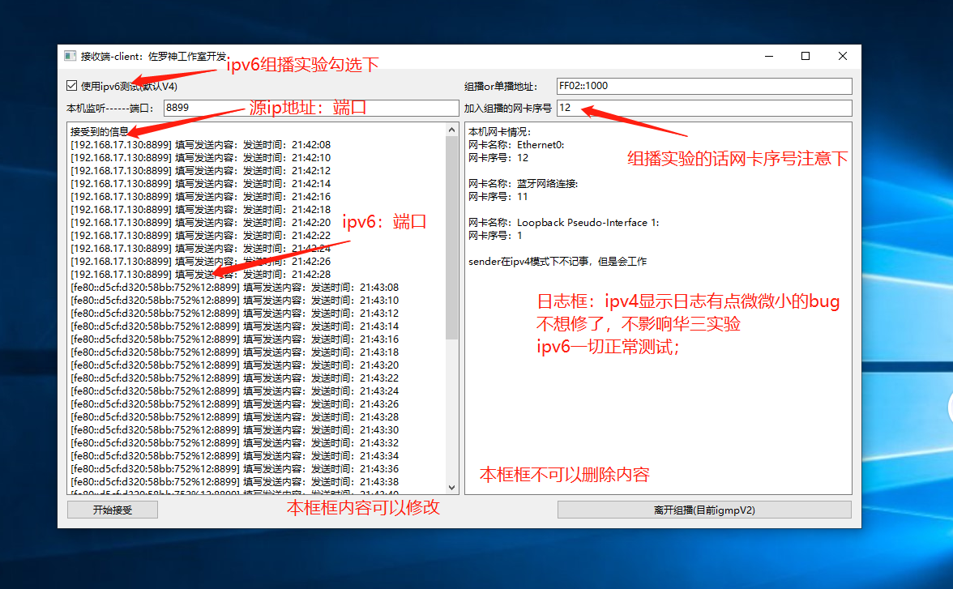Click the 网卡序号: 1 line
This screenshot has width=953, height=589.
coord(495,235)
